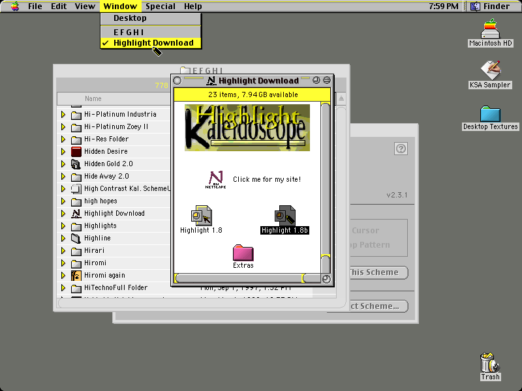Select the Desktop Textures folder icon

click(x=490, y=113)
